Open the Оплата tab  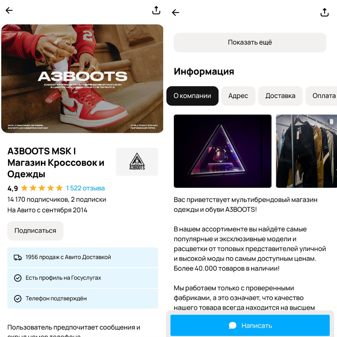(x=323, y=96)
